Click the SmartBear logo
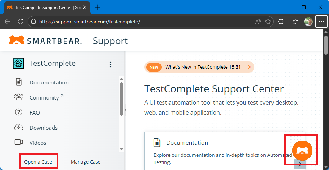329x170 pixels. [x=45, y=41]
